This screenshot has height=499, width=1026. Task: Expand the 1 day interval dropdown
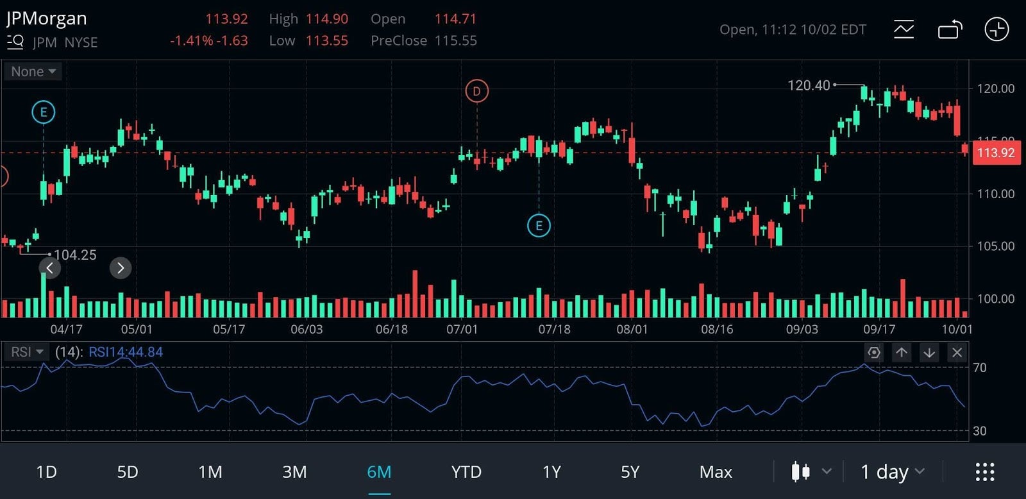893,472
